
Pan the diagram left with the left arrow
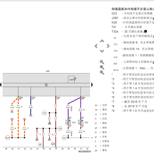pos(96,46)
